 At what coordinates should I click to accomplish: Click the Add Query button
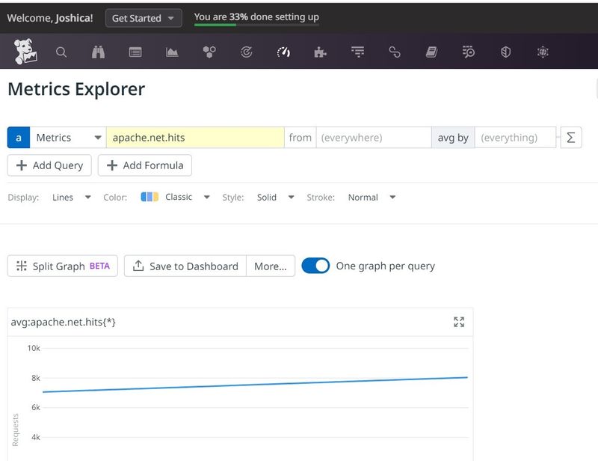click(49, 165)
